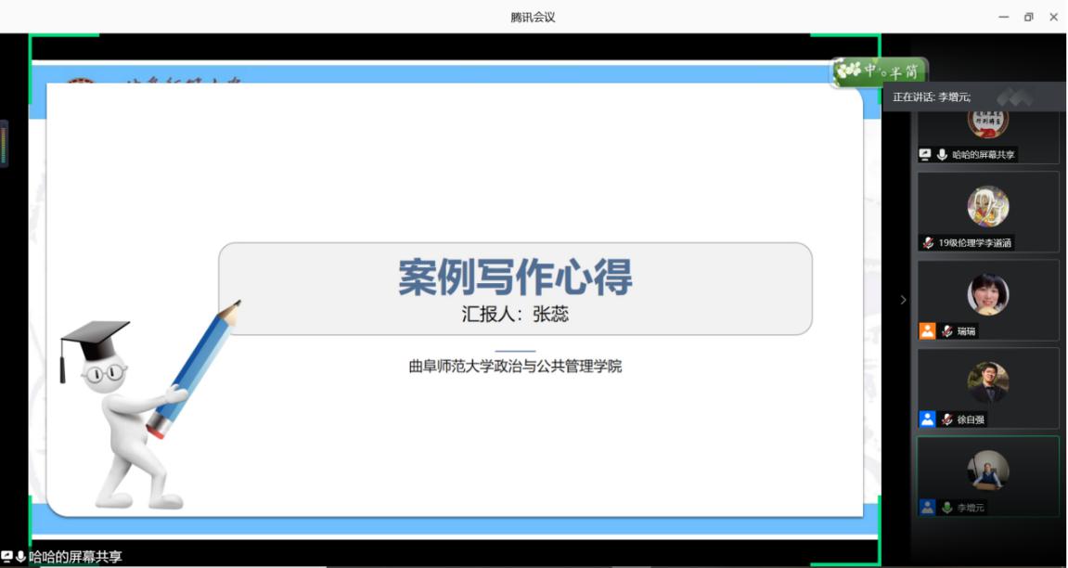Click the 中。半简 input method toolbar
Screen dimensions: 1068x568
tap(879, 71)
